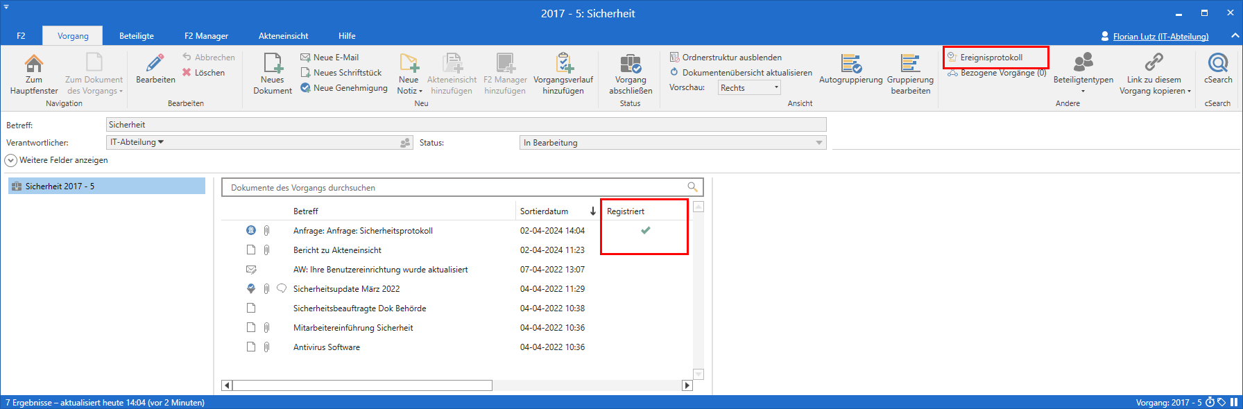Open Gruppierung bearbeiten
1243x409 pixels.
[910, 64]
